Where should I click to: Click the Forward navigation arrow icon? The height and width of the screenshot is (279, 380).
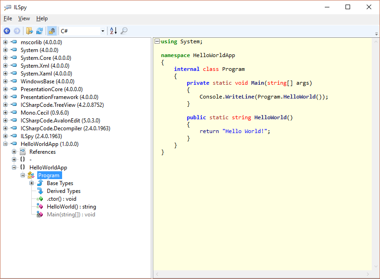pyautogui.click(x=17, y=31)
